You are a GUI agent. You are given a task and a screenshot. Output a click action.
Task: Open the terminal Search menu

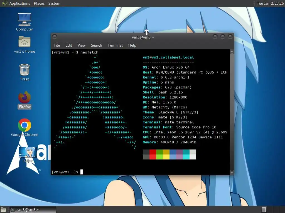click(x=96, y=45)
